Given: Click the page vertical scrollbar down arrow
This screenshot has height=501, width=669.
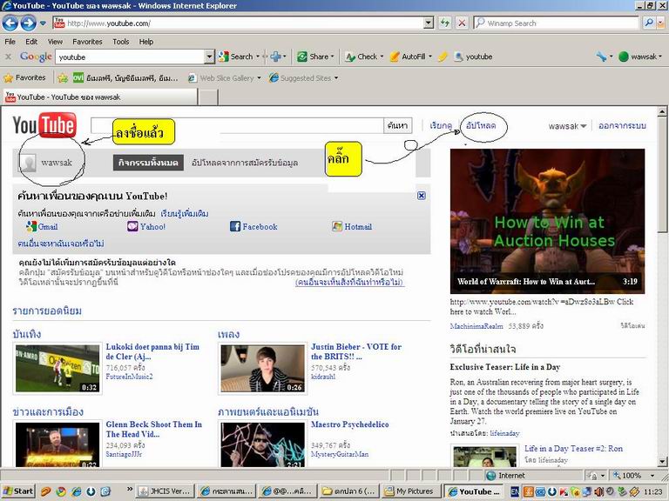Looking at the screenshot, I should tap(662, 461).
